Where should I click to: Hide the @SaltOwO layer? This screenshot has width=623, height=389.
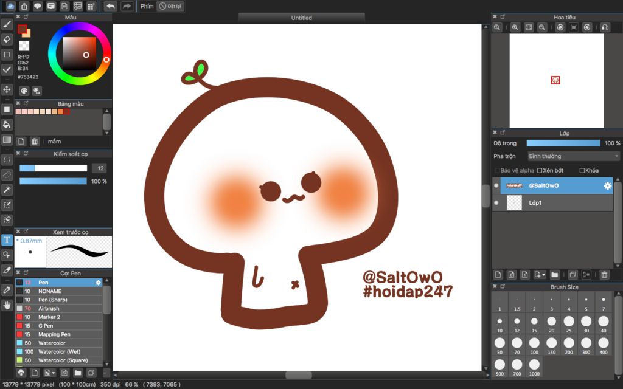point(496,185)
